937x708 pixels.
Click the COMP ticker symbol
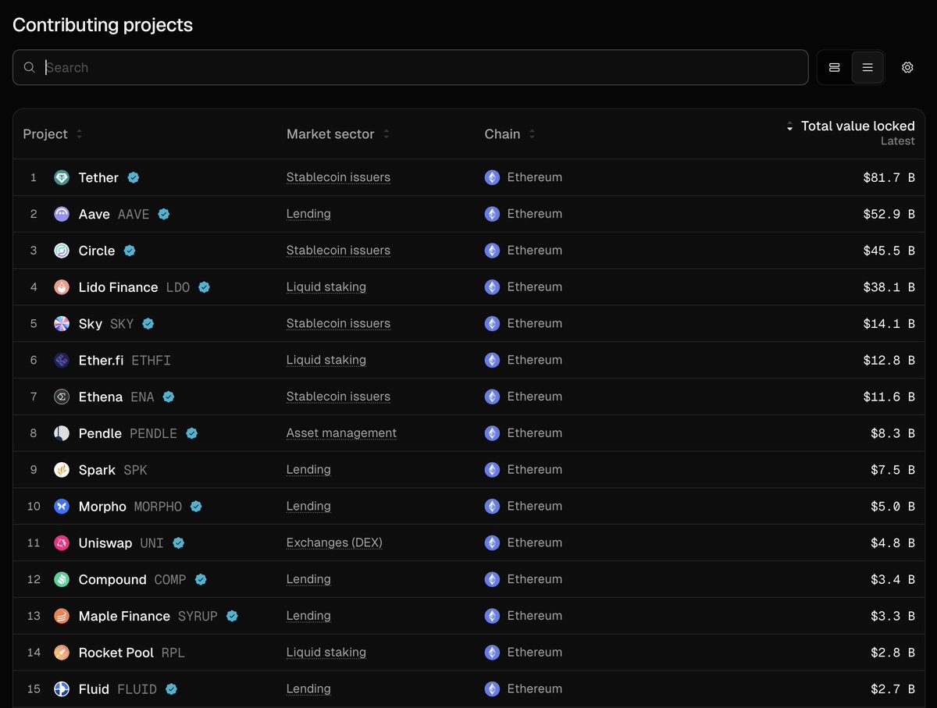[170, 579]
